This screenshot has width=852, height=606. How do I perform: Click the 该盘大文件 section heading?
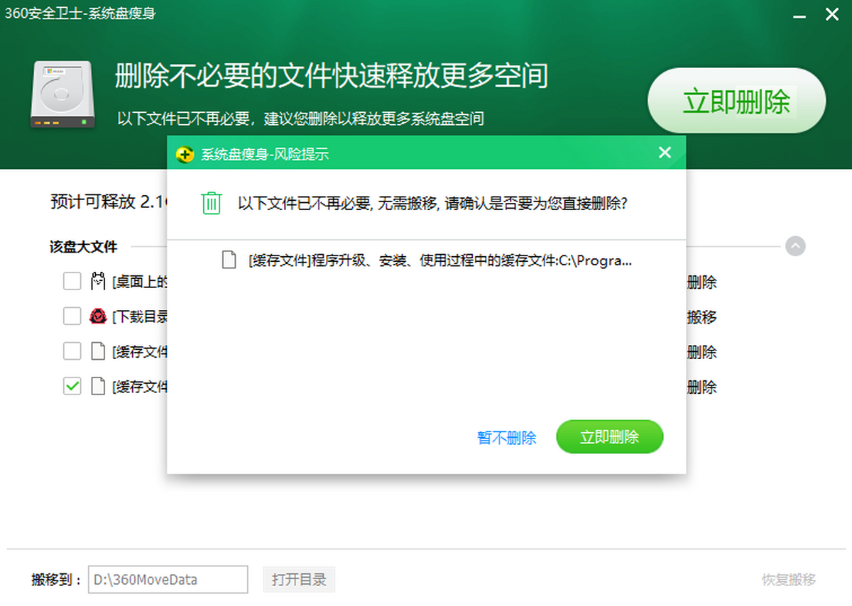point(83,247)
